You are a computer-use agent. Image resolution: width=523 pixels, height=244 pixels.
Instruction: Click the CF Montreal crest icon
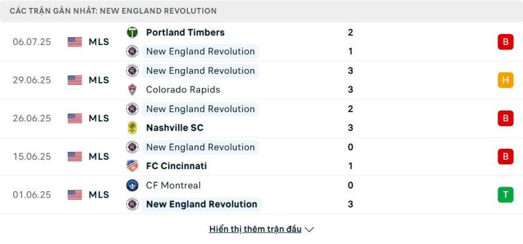pyautogui.click(x=133, y=185)
